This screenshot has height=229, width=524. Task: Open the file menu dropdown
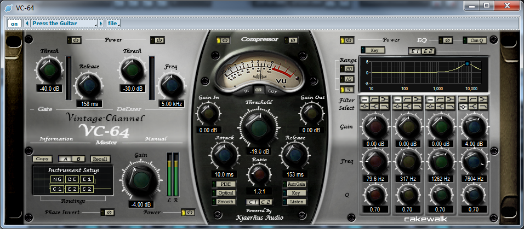coord(113,24)
